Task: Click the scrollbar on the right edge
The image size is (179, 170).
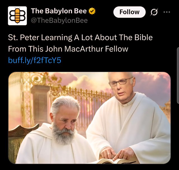Action: [x=178, y=76]
